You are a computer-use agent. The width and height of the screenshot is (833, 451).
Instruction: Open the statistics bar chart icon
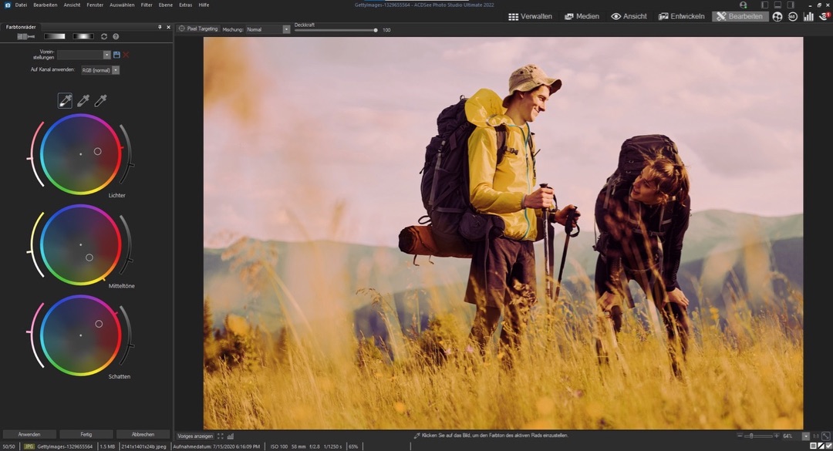[808, 16]
